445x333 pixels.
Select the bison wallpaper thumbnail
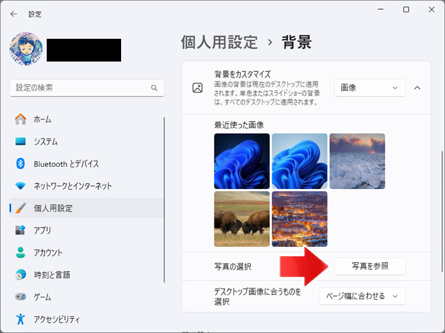pyautogui.click(x=242, y=219)
